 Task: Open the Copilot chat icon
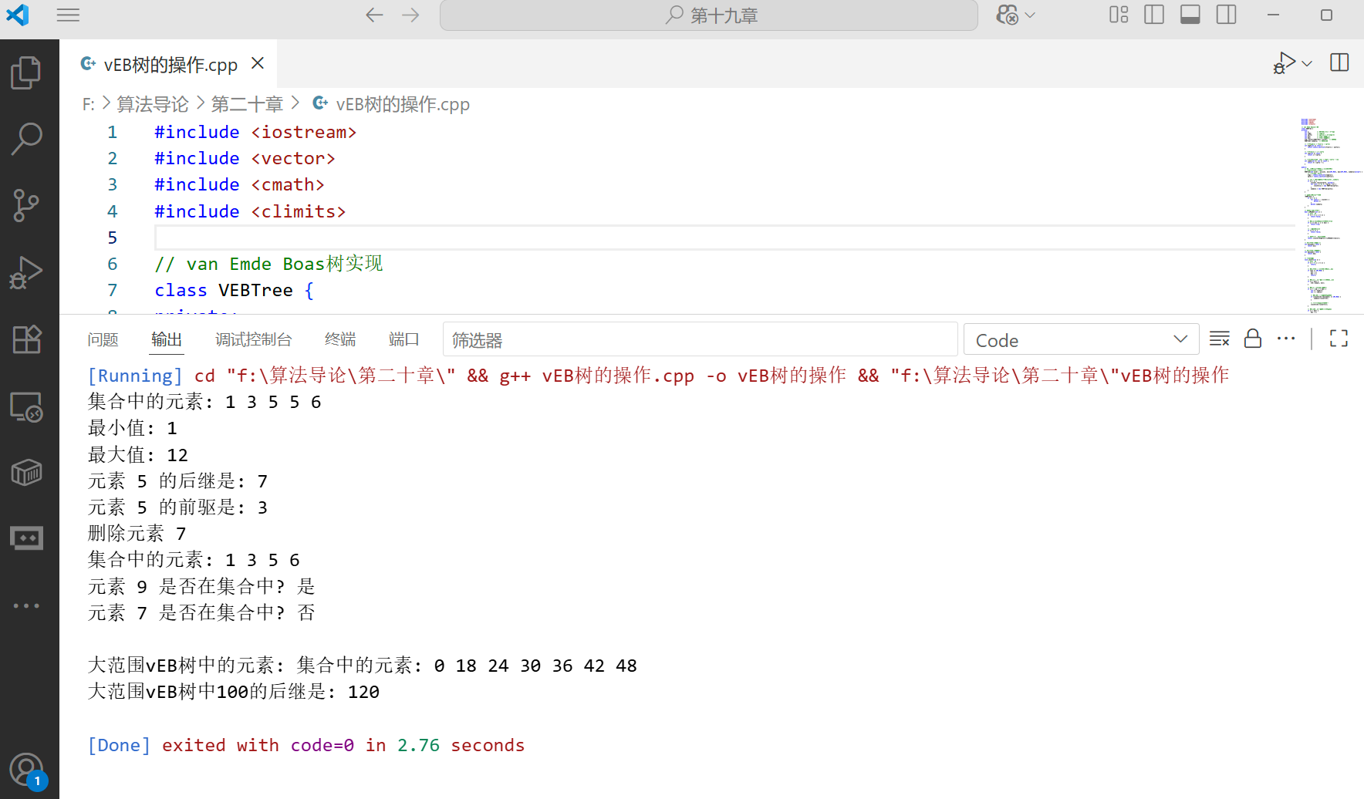pos(1007,15)
